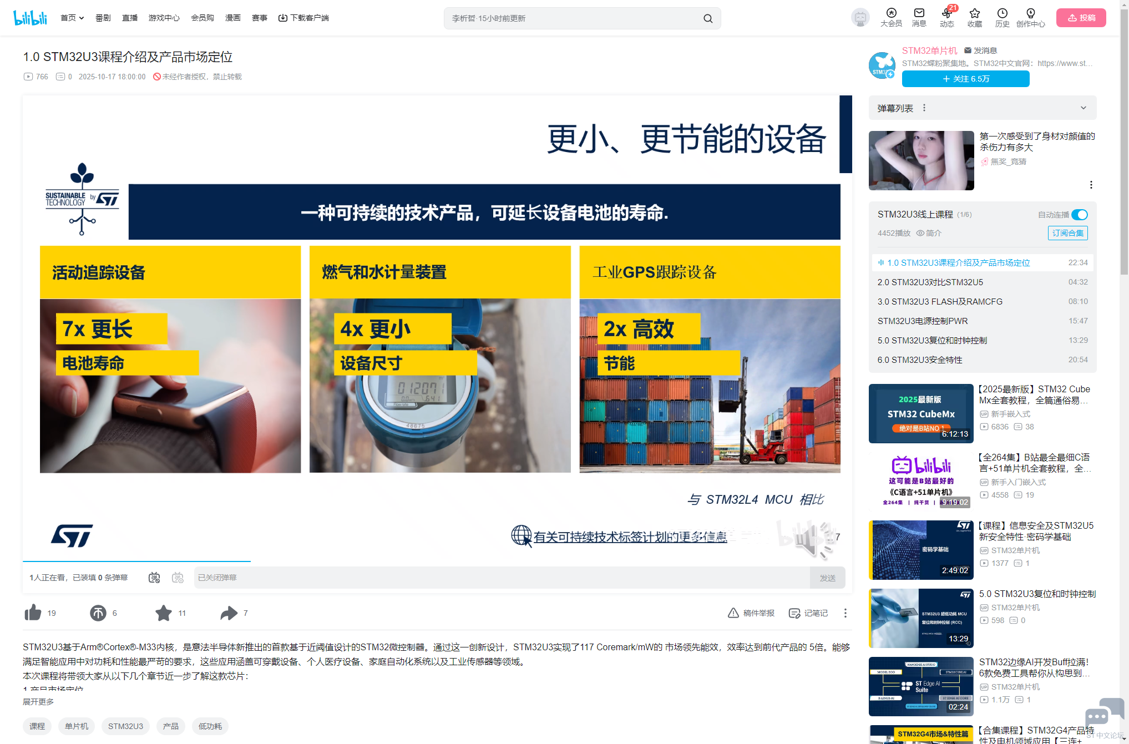
Task: Open the ST Edge AI Suite thumbnail
Action: point(921,686)
